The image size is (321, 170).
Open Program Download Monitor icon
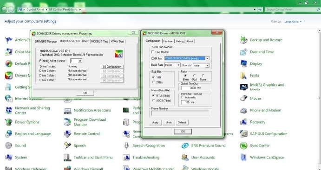(x=67, y=122)
